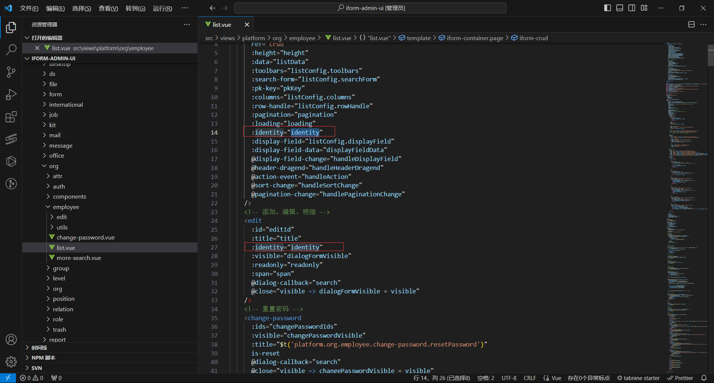Collapse the employee folder
This screenshot has width=714, height=383.
tap(65, 207)
